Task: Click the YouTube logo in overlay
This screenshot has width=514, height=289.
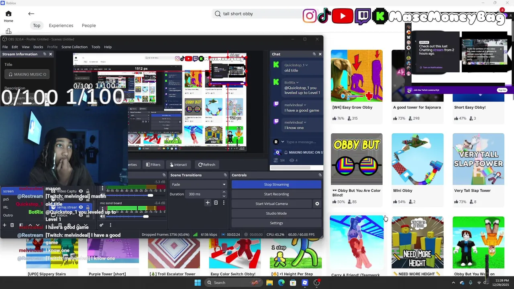Action: click(342, 16)
